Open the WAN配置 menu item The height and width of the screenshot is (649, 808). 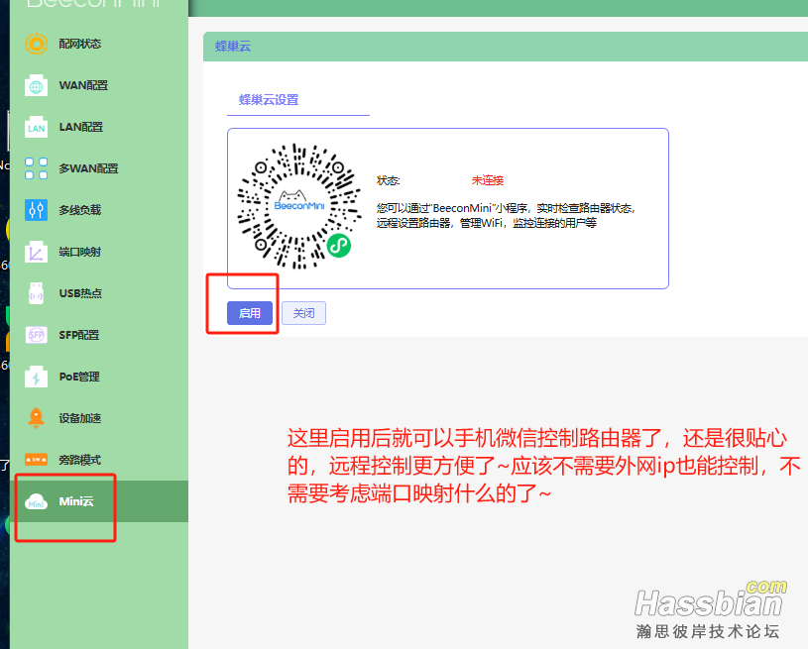pos(99,85)
